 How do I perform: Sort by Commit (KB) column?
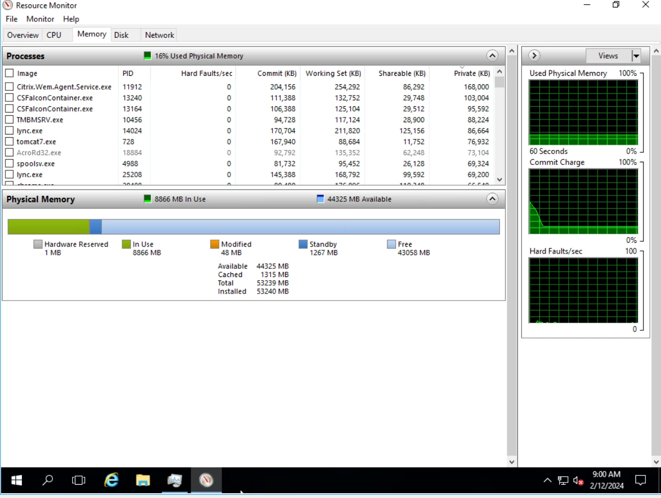point(267,73)
